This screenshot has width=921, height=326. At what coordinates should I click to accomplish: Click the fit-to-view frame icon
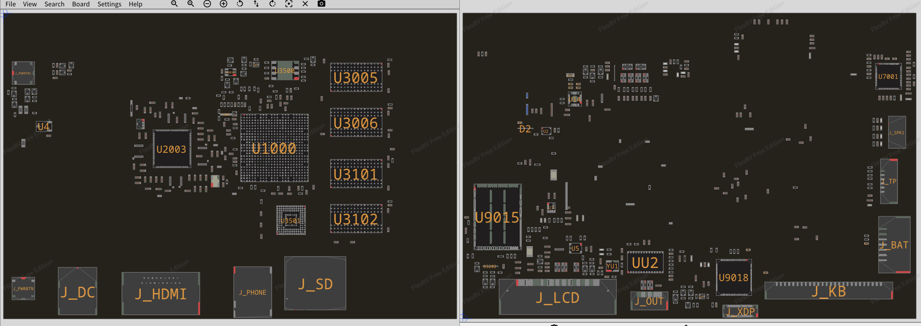[289, 4]
